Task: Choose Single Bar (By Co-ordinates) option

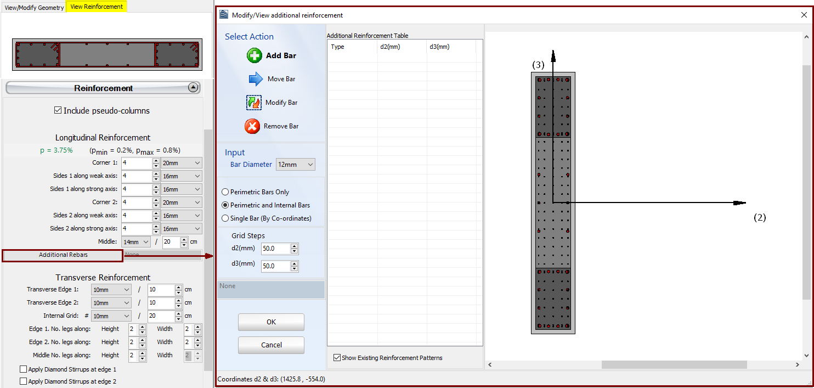Action: point(225,218)
